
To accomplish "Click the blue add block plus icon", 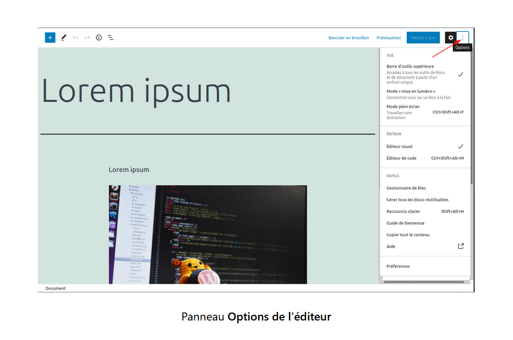I will point(50,38).
